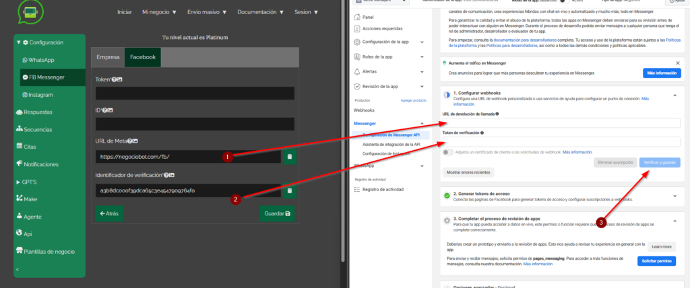Screen dimensions: 690x288
Task: Copy the URL de Meta value
Action: pyautogui.click(x=289, y=157)
